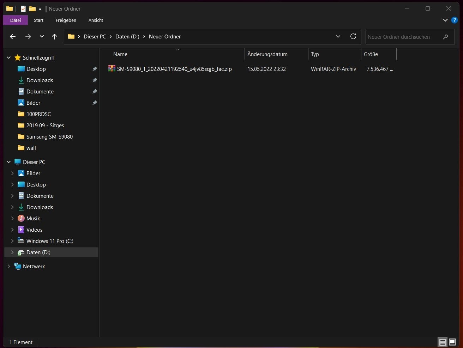Go back with the left arrow

13,37
